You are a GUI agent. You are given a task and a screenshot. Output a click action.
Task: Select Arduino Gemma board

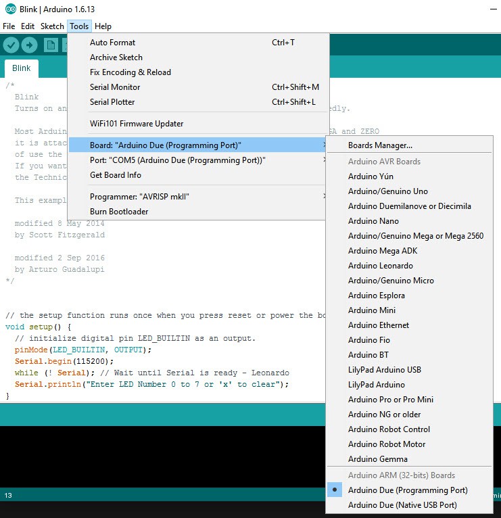click(x=410, y=458)
